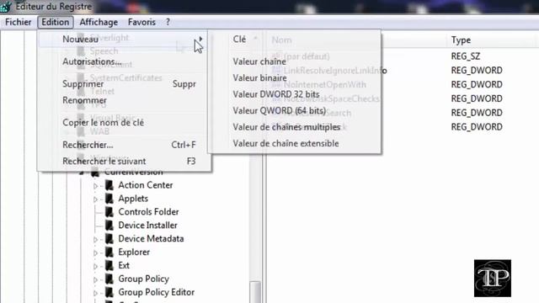Image resolution: width=539 pixels, height=303 pixels.
Task: Click Supprimer in the Edition menu
Action: [83, 84]
